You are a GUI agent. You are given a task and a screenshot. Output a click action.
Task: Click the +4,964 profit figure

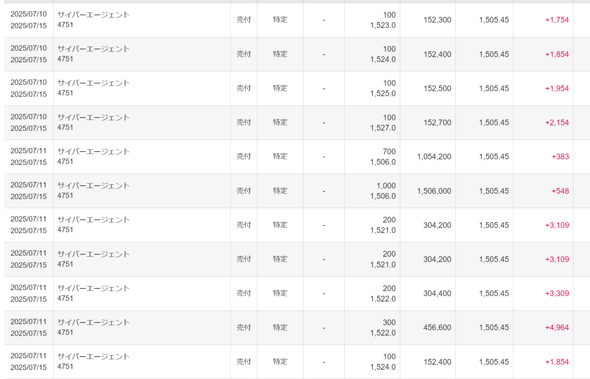pos(557,327)
